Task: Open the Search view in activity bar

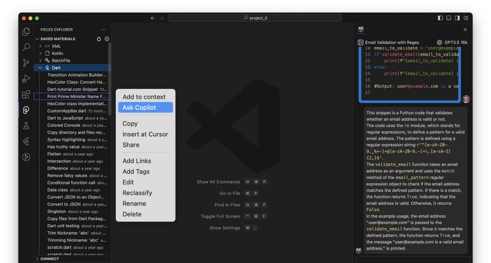Action: [x=26, y=47]
